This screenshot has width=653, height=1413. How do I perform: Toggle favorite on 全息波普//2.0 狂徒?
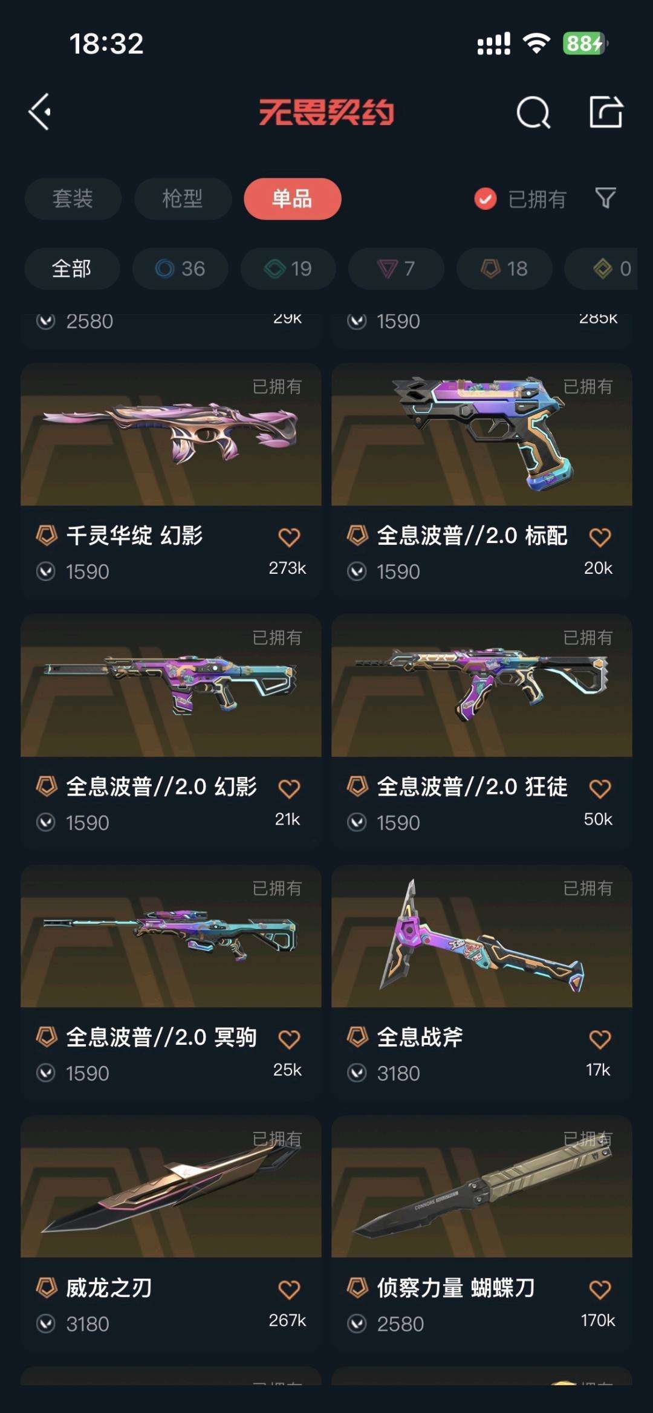[x=600, y=788]
